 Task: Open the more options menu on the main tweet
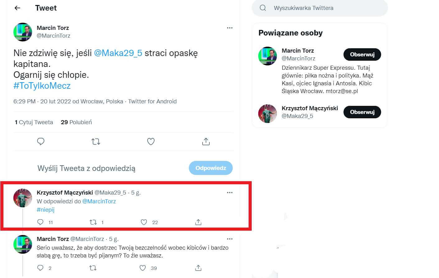pyautogui.click(x=230, y=28)
